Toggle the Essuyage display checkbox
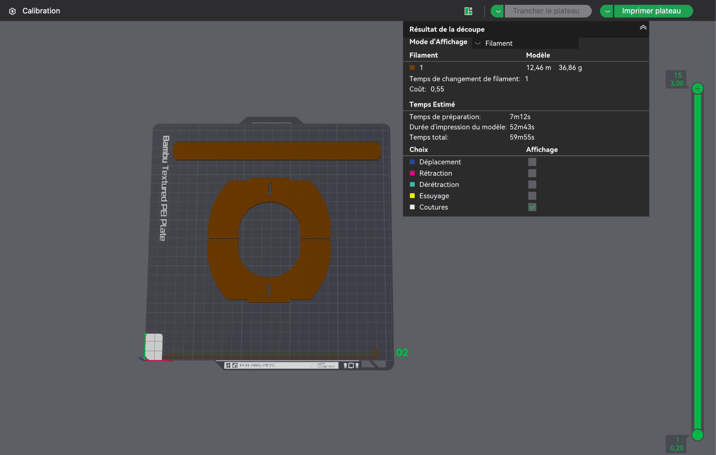716x455 pixels. click(532, 196)
